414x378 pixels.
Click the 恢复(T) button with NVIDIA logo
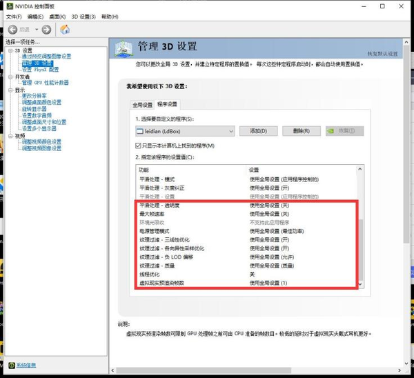pyautogui.click(x=344, y=131)
